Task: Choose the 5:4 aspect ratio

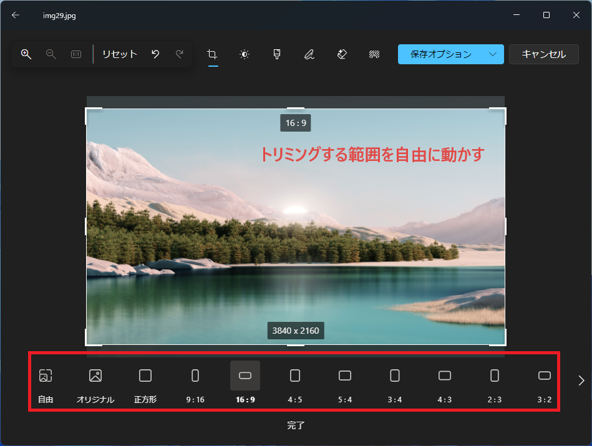Action: 345,385
